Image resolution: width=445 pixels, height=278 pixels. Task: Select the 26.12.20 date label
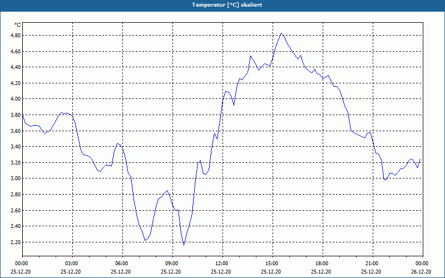(x=421, y=271)
